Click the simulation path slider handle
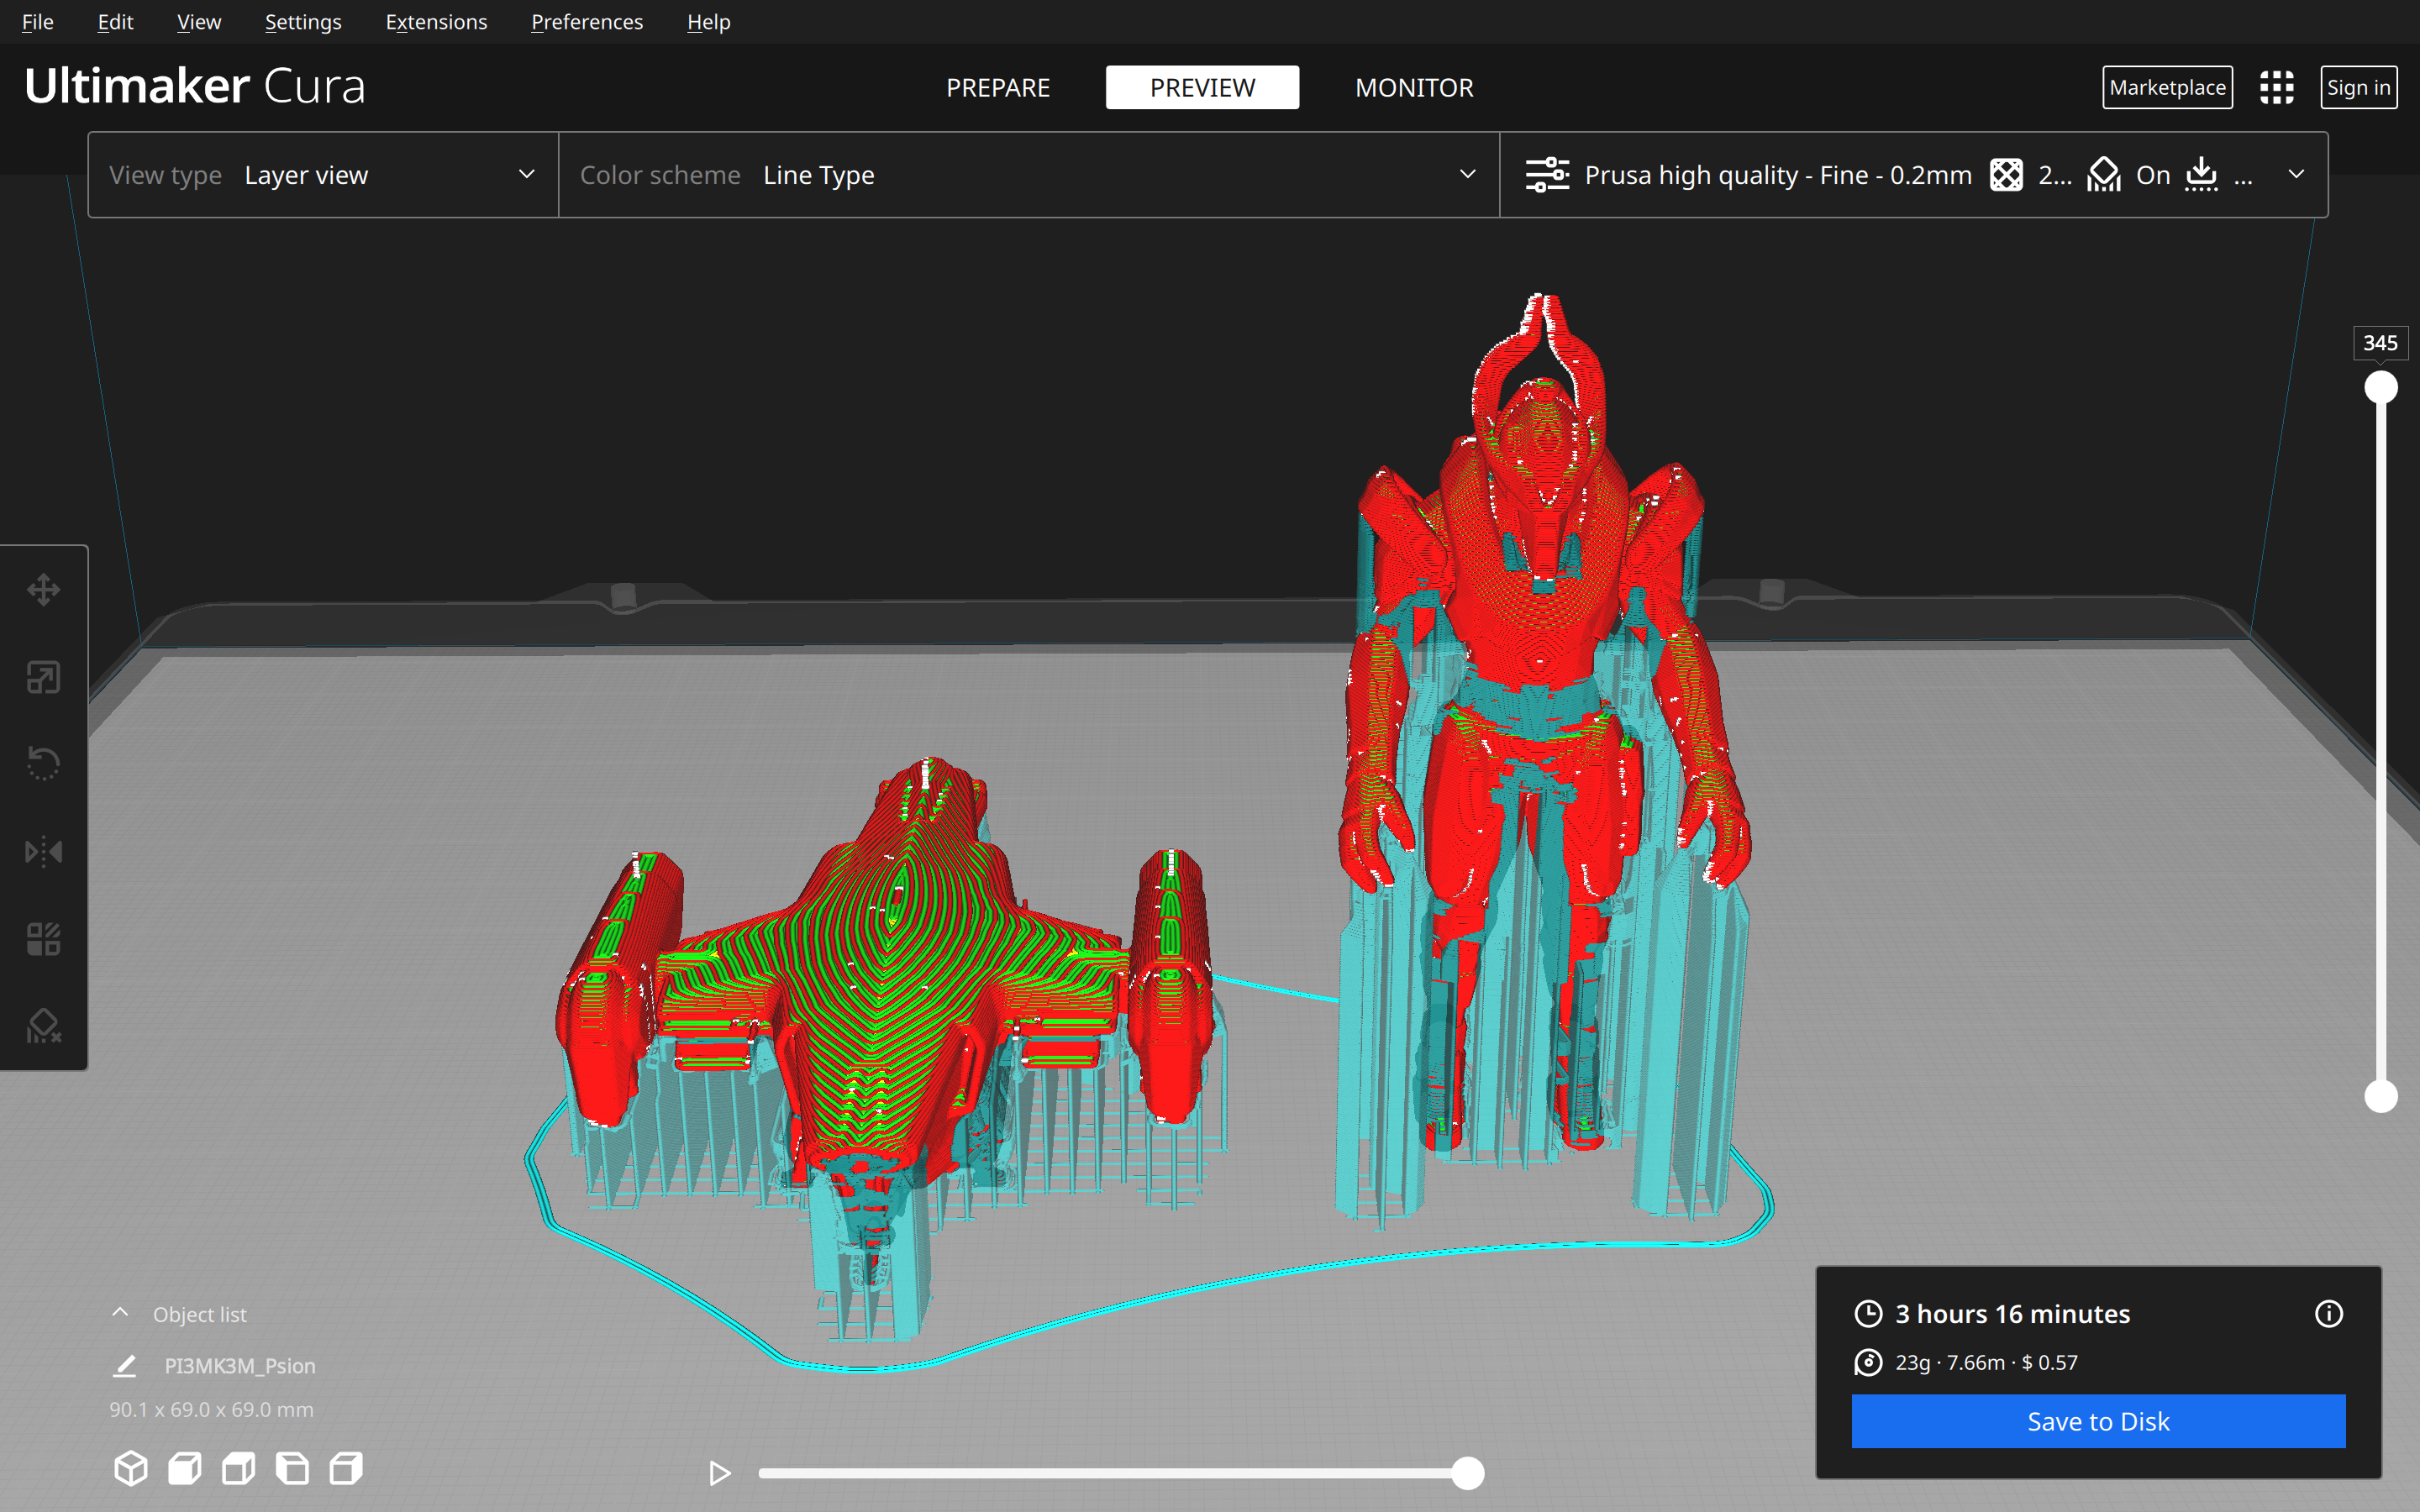 pyautogui.click(x=1467, y=1473)
